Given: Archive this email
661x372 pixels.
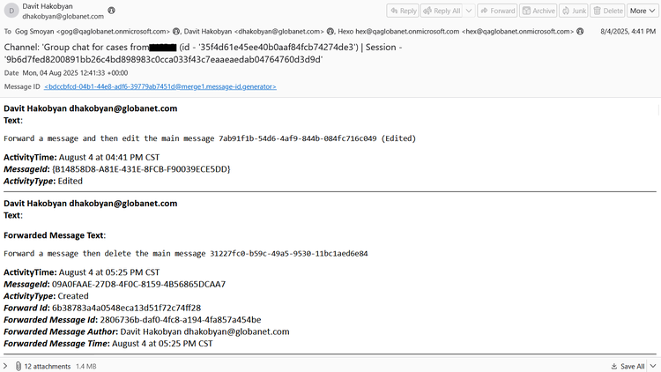Looking at the screenshot, I should tap(538, 11).
